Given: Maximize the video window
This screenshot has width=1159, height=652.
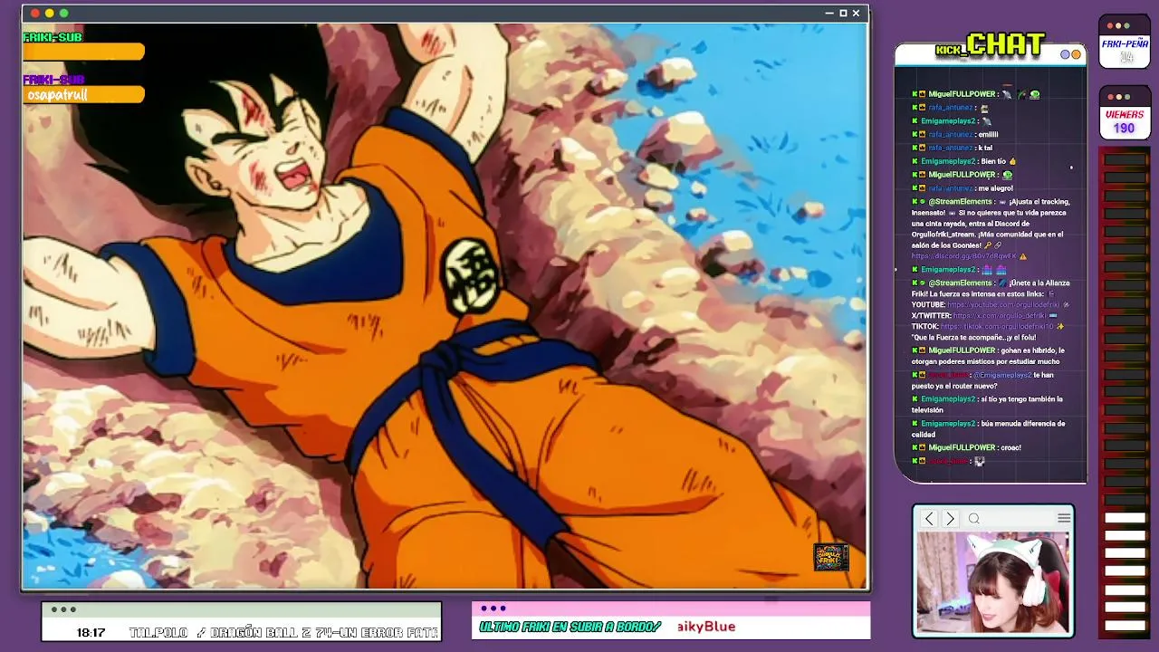Looking at the screenshot, I should click(843, 14).
